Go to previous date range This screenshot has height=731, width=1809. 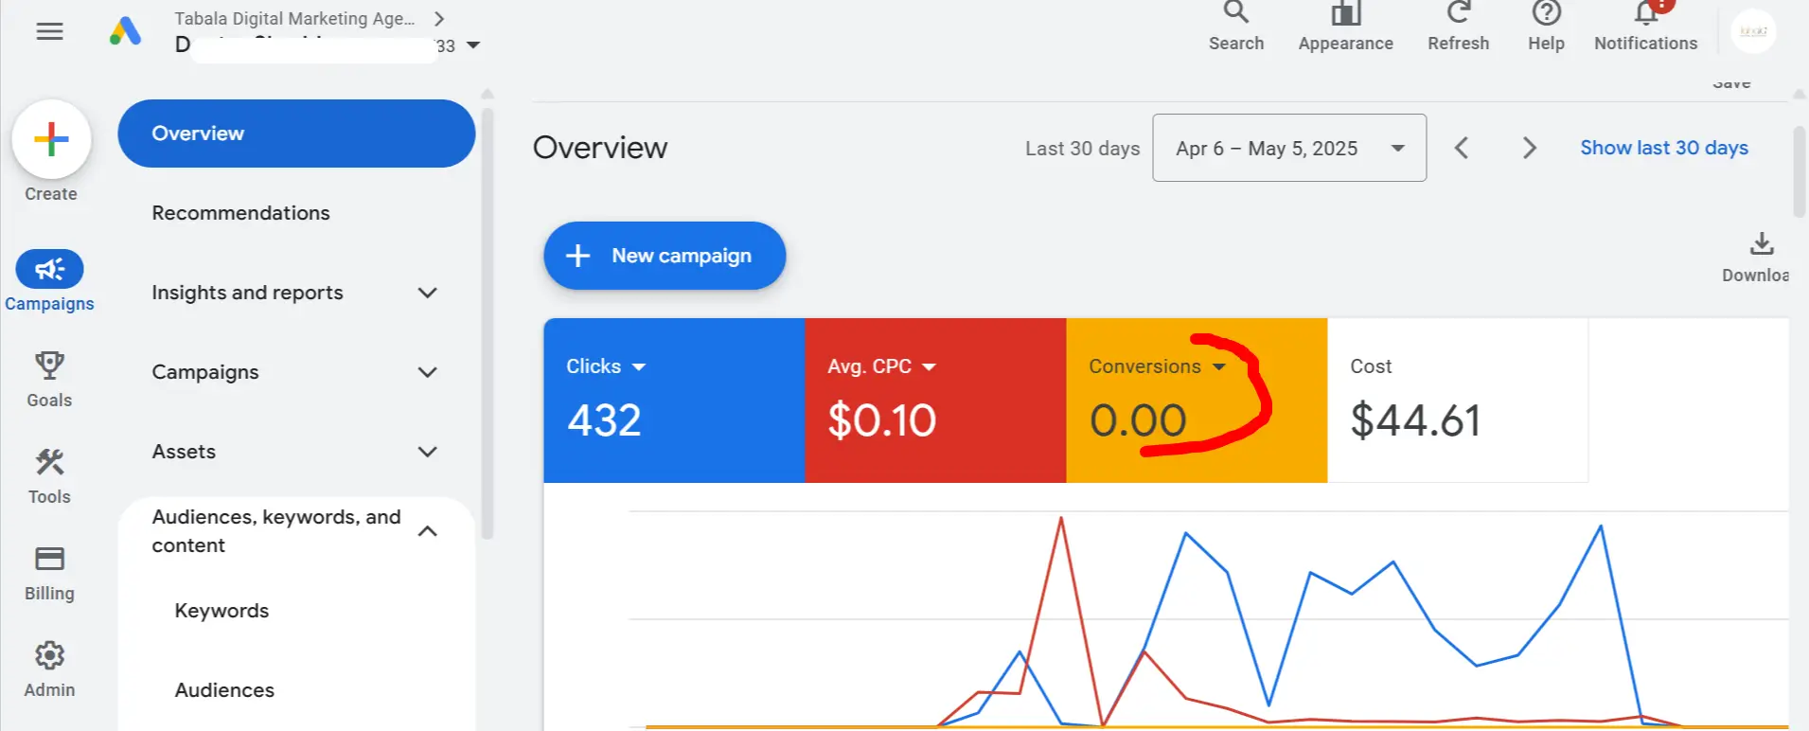pos(1462,148)
